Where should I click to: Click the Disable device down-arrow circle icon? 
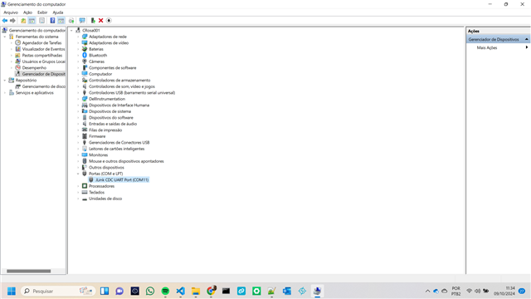[109, 21]
